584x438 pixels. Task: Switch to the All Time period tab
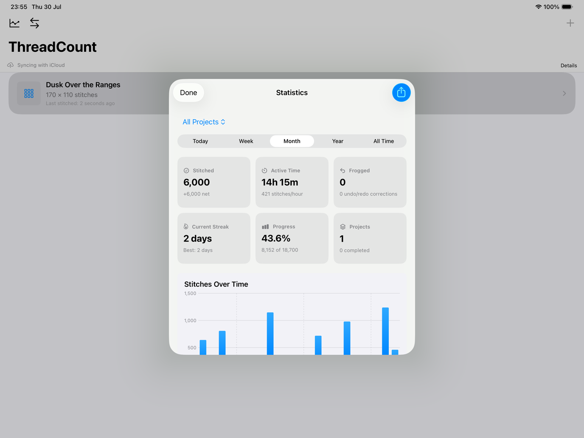coord(384,141)
